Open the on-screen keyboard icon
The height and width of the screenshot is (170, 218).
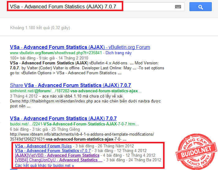pos(178,7)
